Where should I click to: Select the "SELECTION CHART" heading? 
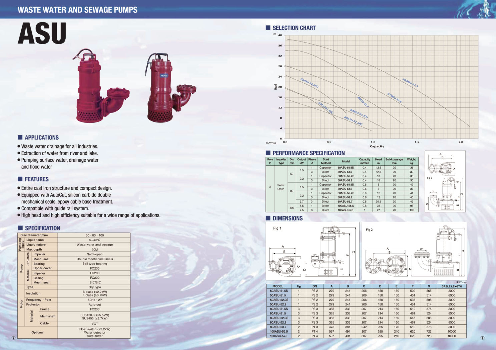(294, 28)
